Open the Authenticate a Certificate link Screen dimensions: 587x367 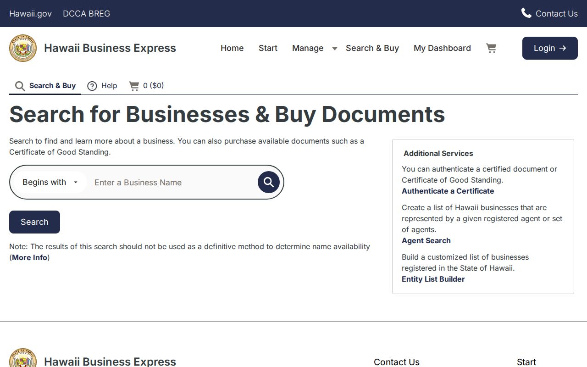(448, 191)
